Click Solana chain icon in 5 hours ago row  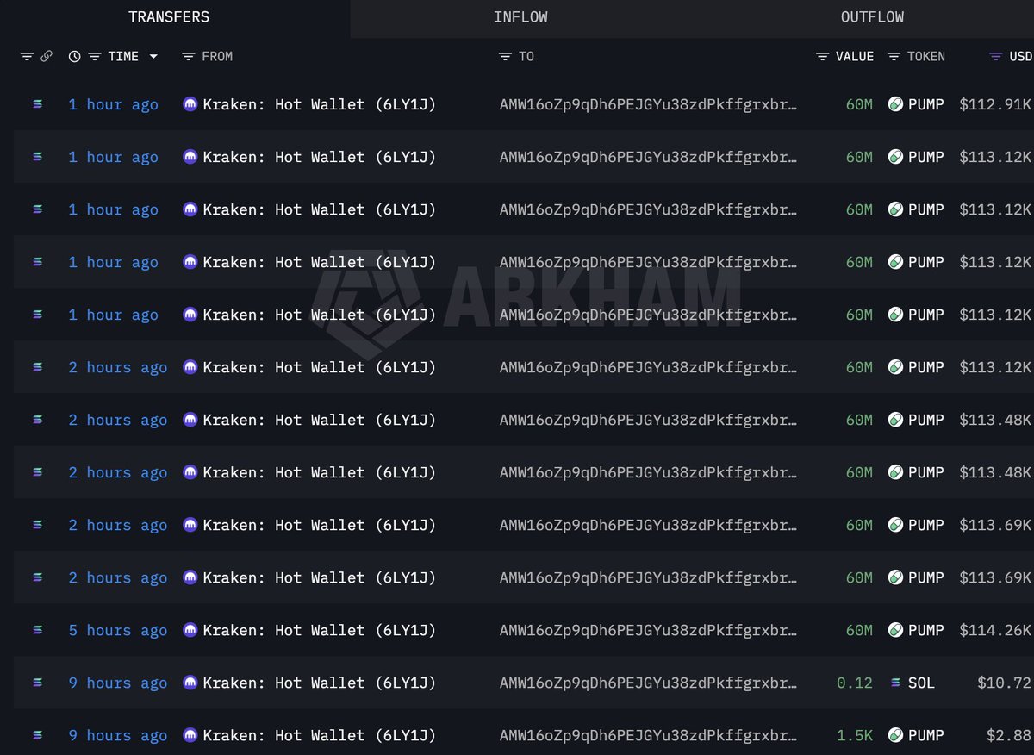tap(37, 630)
